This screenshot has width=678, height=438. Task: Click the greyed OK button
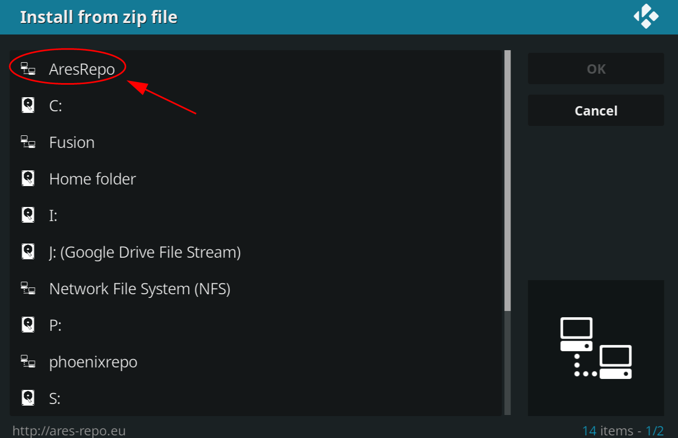point(596,69)
